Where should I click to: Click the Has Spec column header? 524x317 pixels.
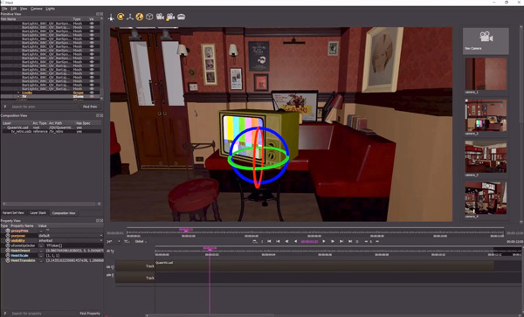[x=83, y=123]
